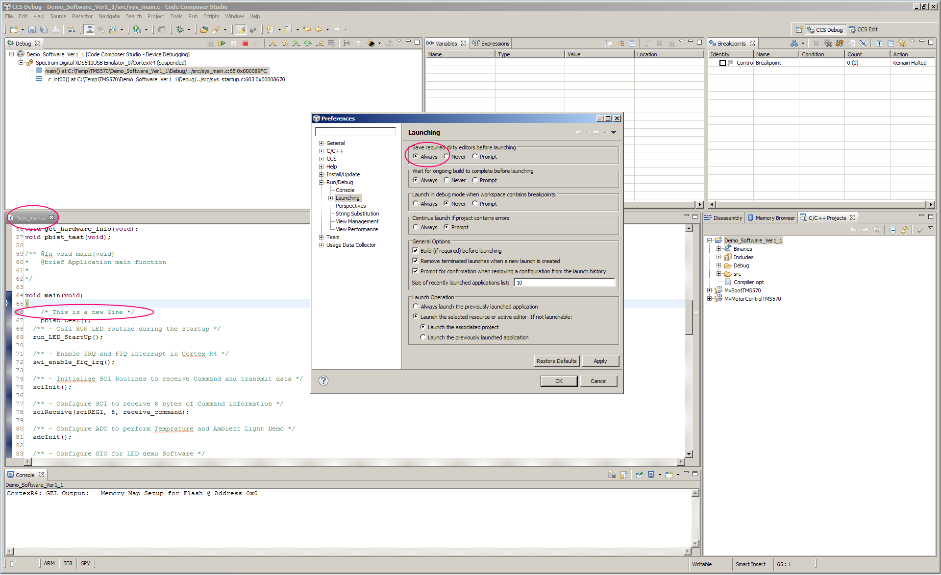Image resolution: width=941 pixels, height=575 pixels.
Task: Select Always launch previously launched application
Action: [x=416, y=307]
